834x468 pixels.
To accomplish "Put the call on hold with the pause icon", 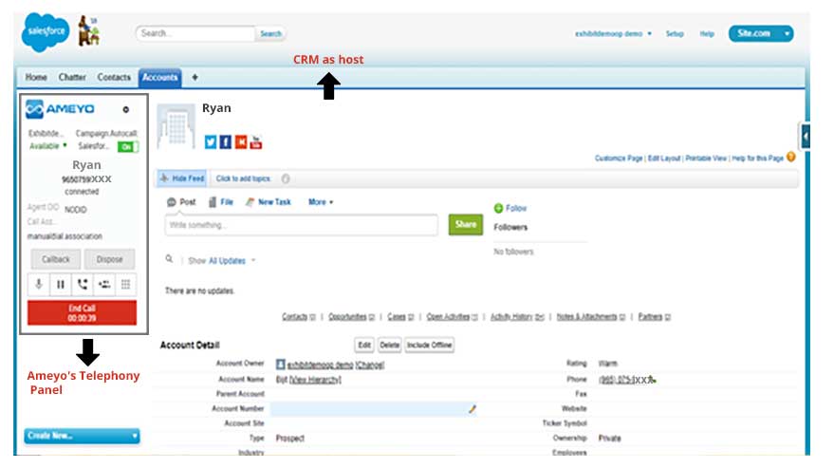I will 61,284.
